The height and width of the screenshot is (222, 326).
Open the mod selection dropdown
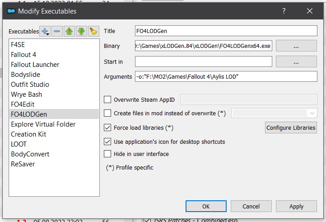274,113
